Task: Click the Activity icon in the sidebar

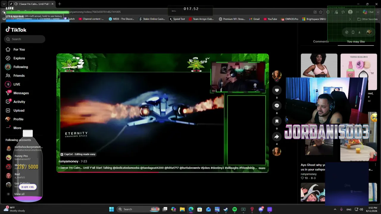Action: click(8, 102)
